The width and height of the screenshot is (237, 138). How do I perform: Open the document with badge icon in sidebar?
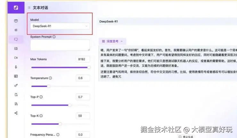tap(16, 95)
